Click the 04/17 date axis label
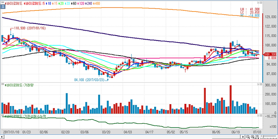278x139 pixels. [149, 132]
